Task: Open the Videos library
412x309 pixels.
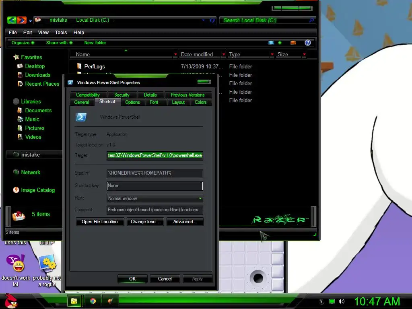Action: pyautogui.click(x=33, y=137)
